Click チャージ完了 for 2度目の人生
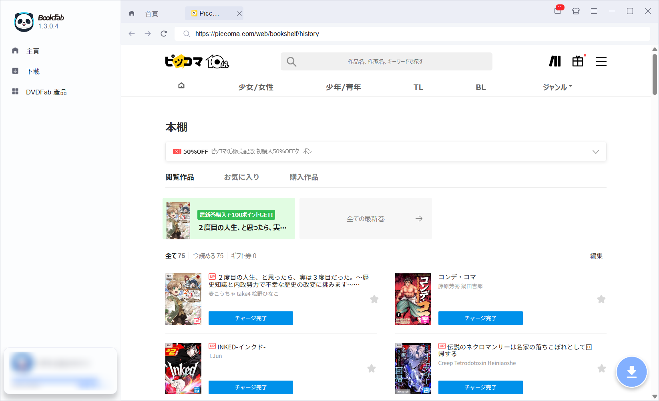This screenshot has width=659, height=401. pyautogui.click(x=251, y=318)
